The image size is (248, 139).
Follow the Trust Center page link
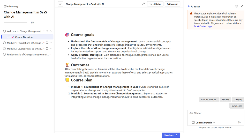(x=203, y=27)
